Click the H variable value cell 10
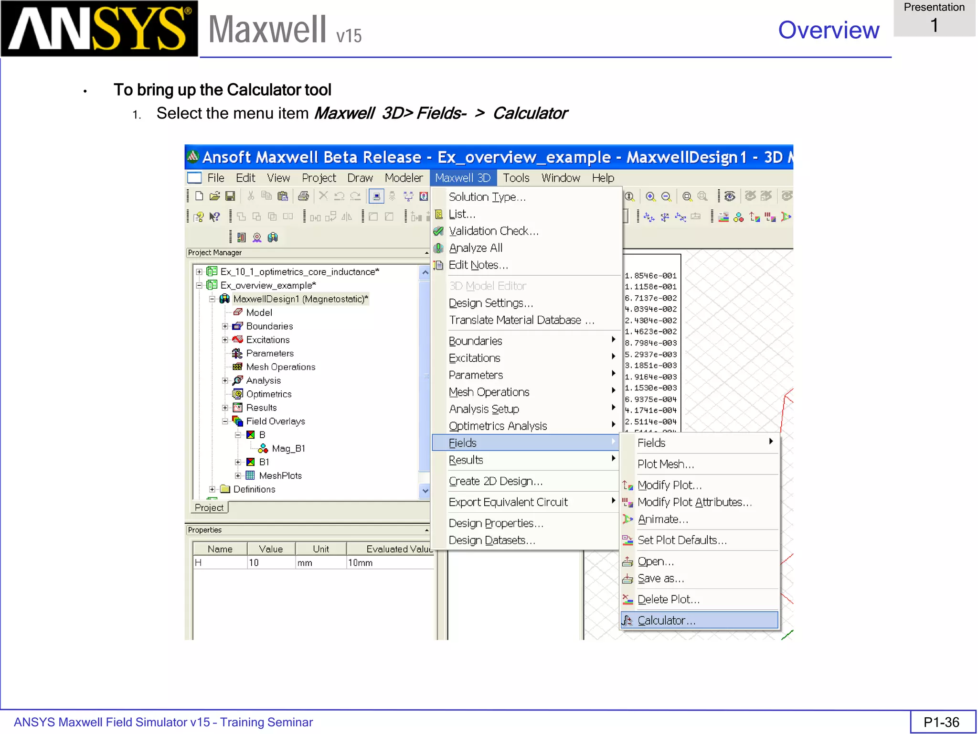Image resolution: width=978 pixels, height=734 pixels. (271, 563)
